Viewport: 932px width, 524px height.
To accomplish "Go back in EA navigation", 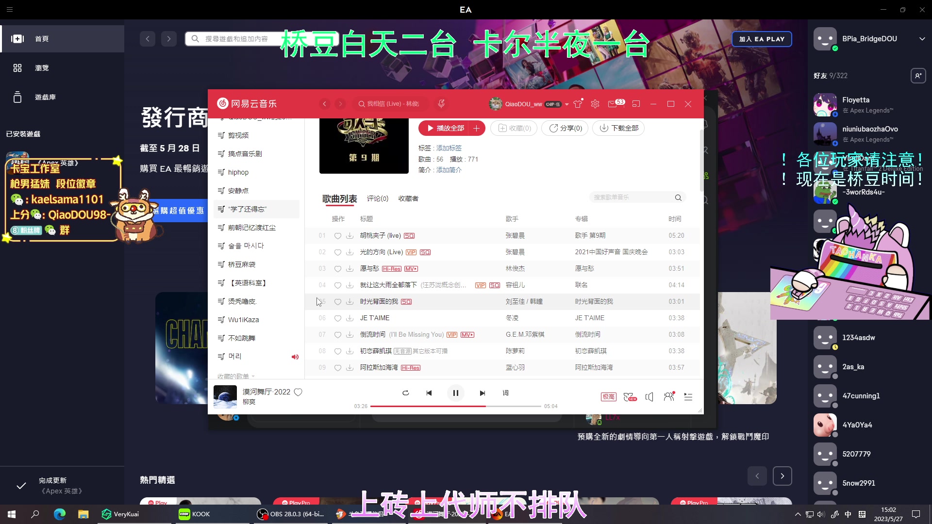I will [148, 39].
